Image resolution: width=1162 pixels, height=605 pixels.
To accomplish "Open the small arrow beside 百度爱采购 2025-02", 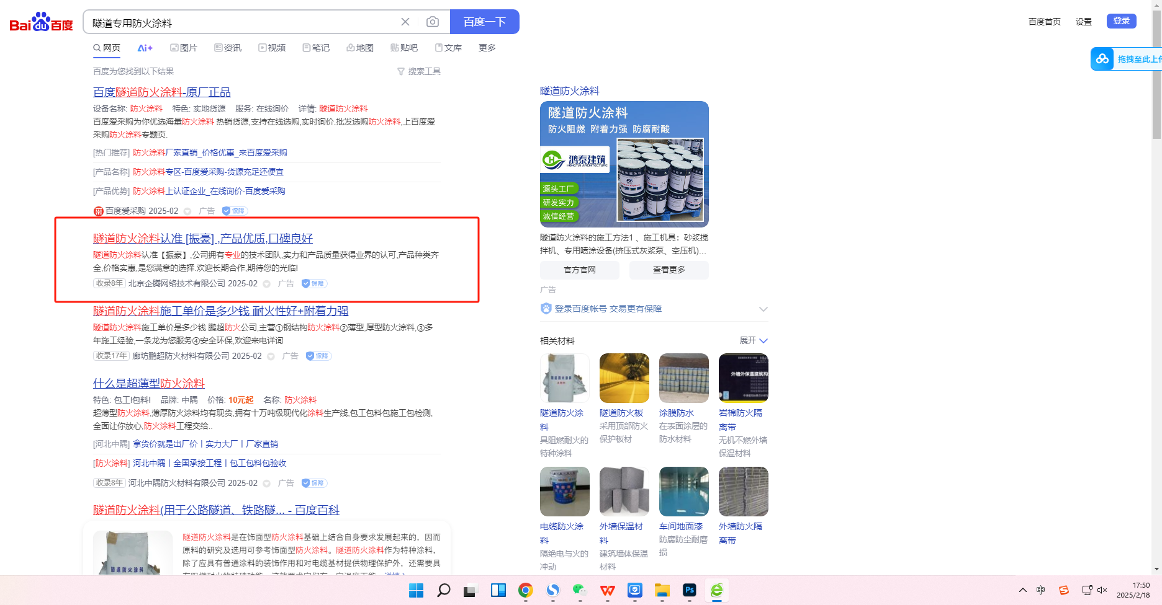I will 187,211.
